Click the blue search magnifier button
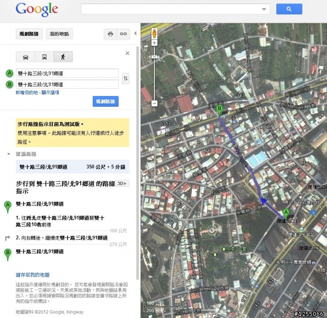This screenshot has height=318, width=327. [289, 9]
